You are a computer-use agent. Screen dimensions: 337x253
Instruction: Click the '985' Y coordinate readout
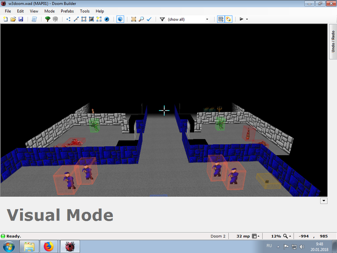pos(324,236)
